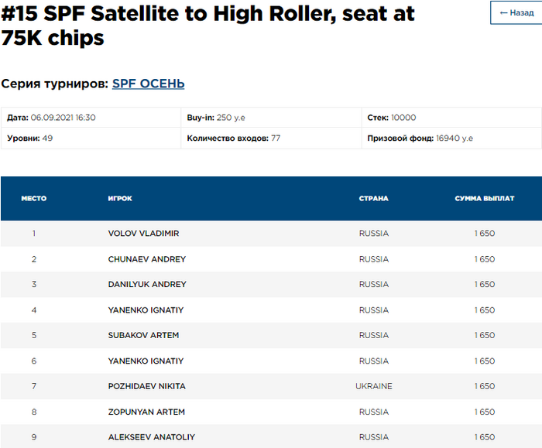Select player ALEKSEEV ANATOLIY
Viewport: 542px width, 448px height.
click(x=152, y=437)
